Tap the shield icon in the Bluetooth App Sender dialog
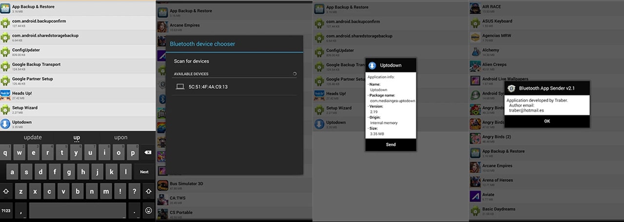 pyautogui.click(x=511, y=88)
